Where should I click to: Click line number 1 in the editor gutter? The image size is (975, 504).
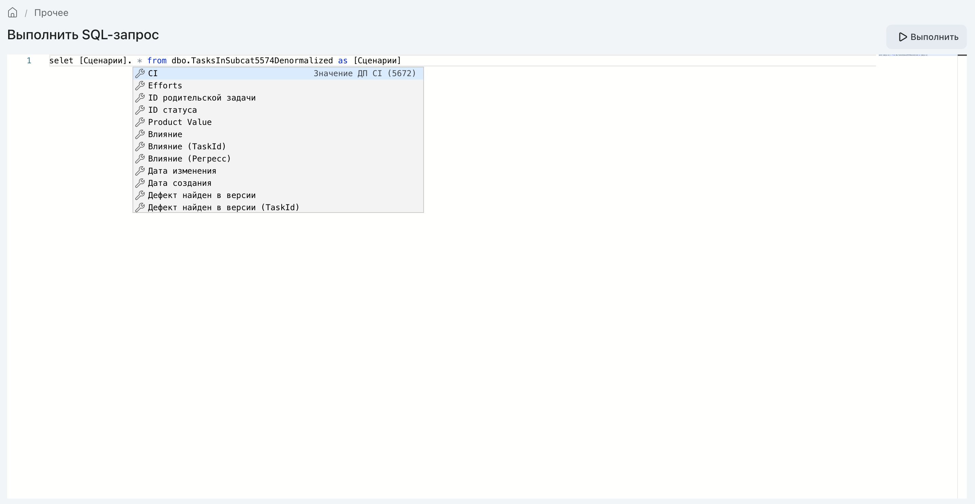(x=29, y=61)
